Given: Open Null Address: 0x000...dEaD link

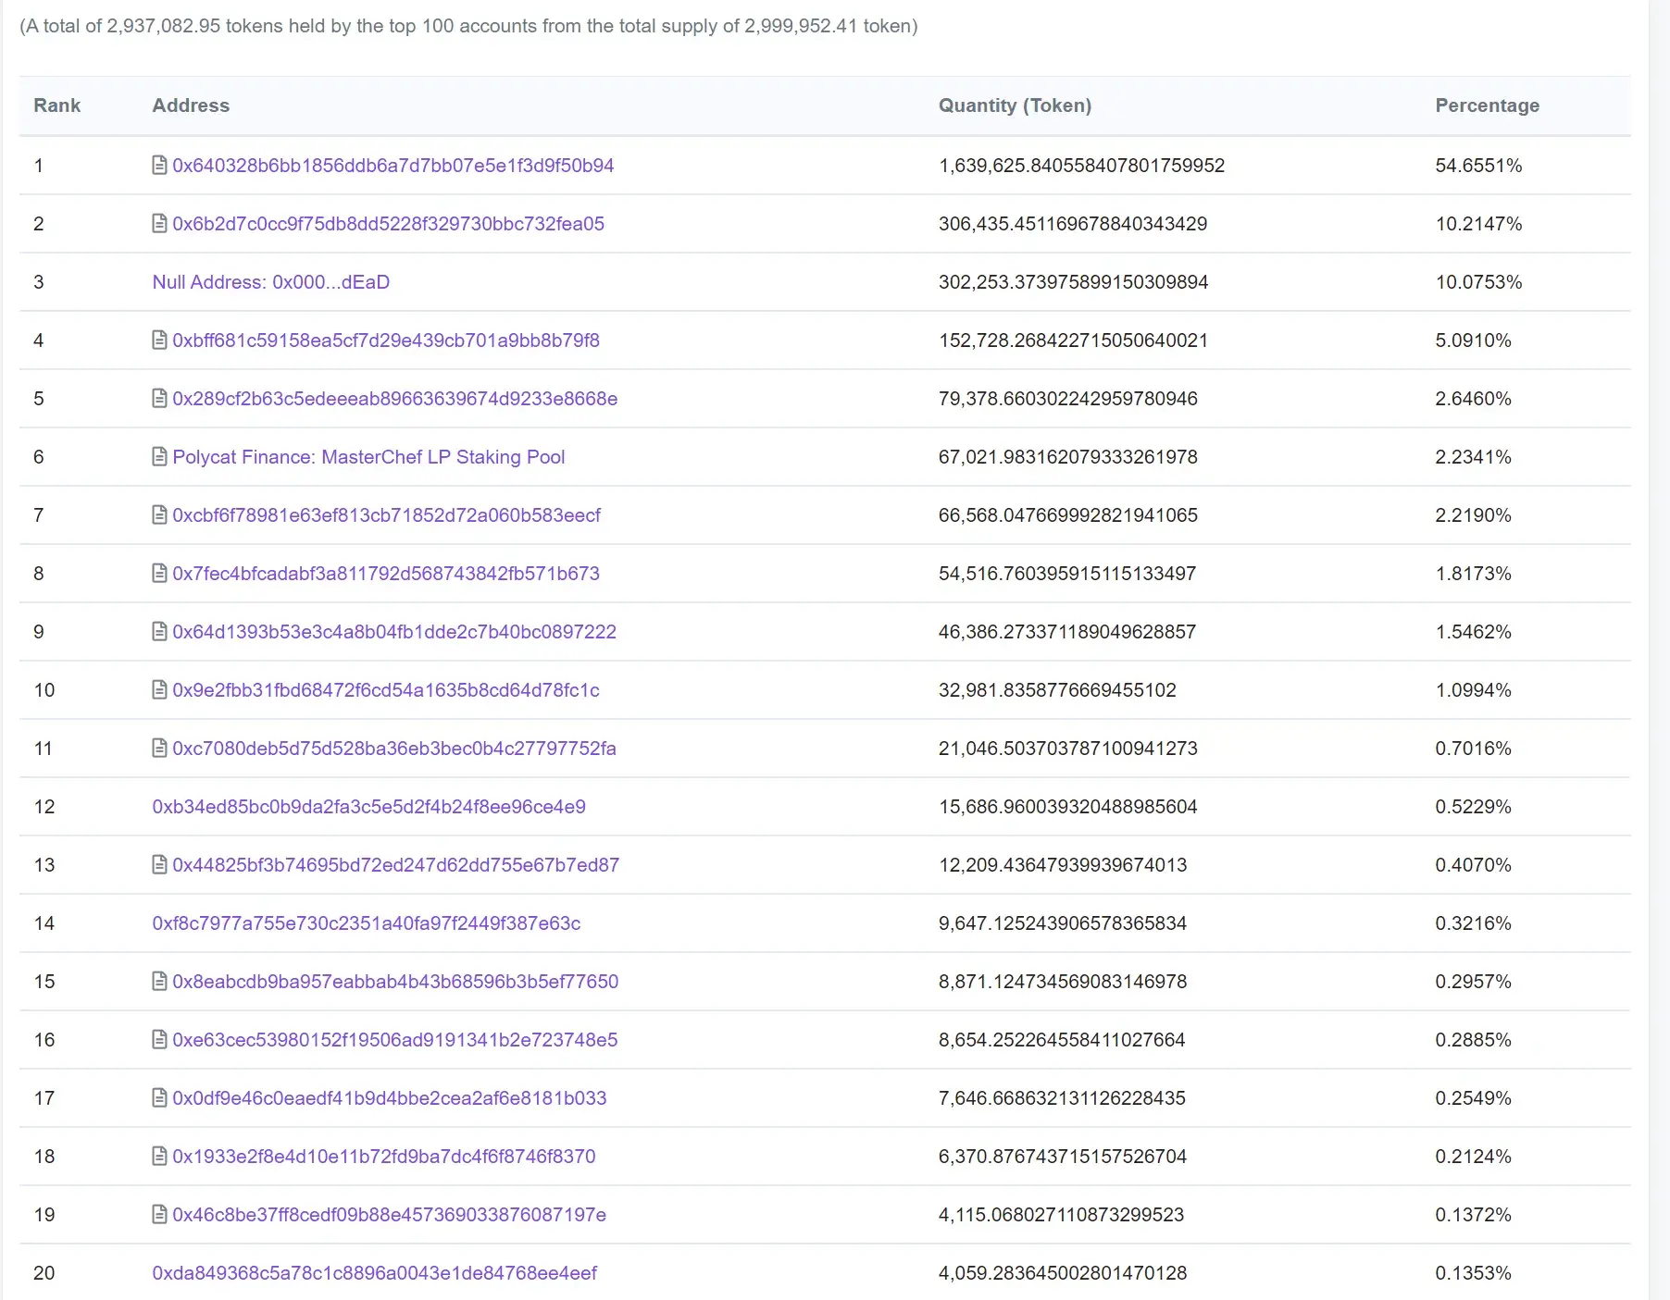Looking at the screenshot, I should (271, 282).
